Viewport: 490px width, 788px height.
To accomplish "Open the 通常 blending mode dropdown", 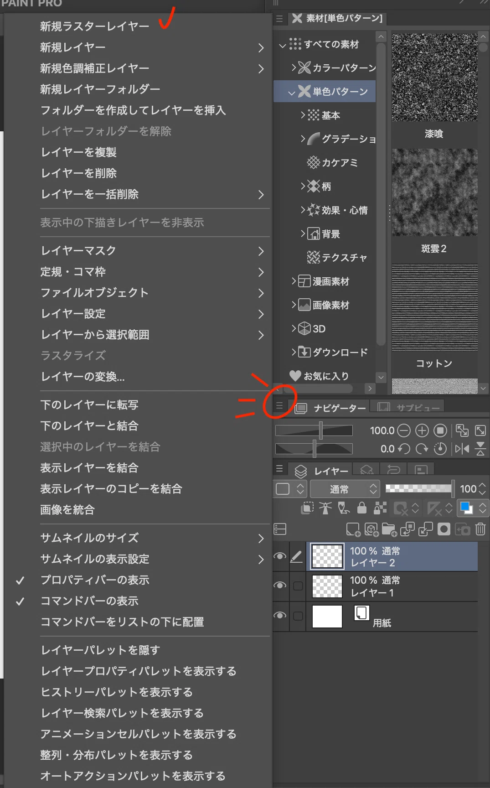I will coord(344,489).
